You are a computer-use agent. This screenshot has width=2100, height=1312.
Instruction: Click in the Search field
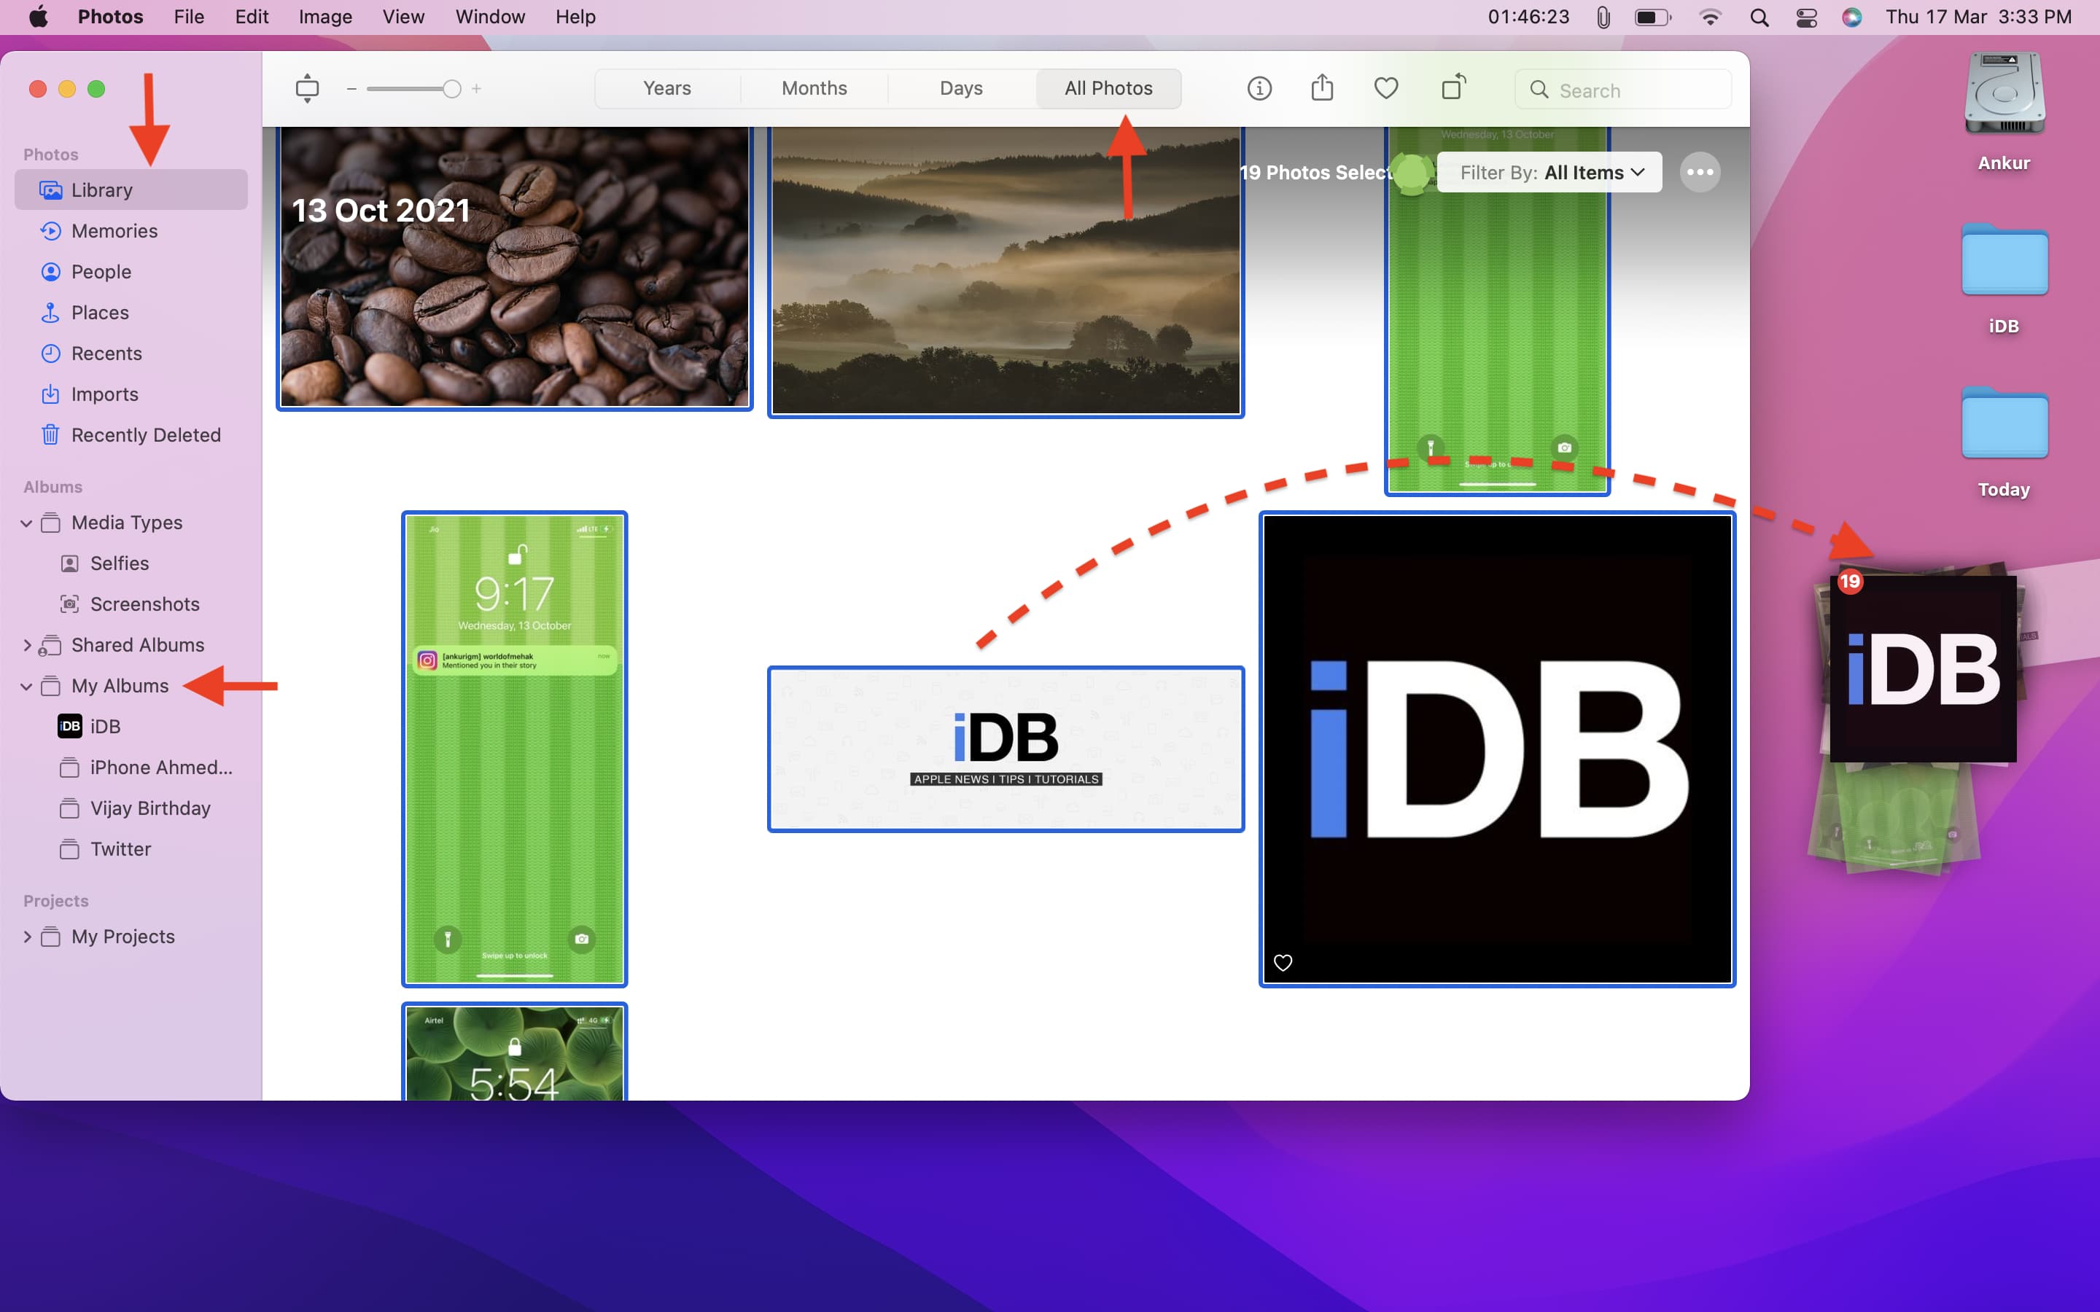pos(1622,90)
